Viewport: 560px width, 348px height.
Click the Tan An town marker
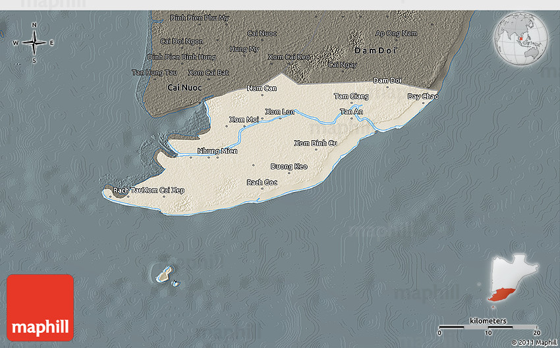coord(351,118)
